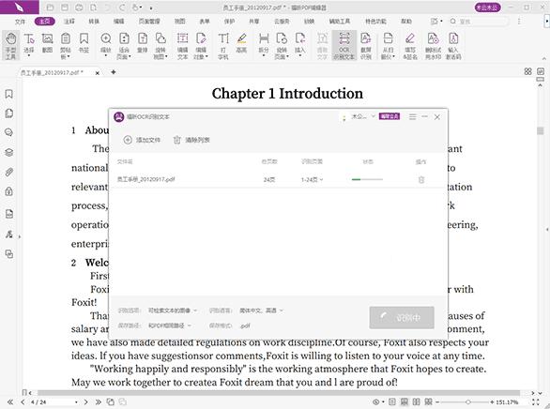The height and width of the screenshot is (409, 550).
Task: Click the Rotate Pages tool
Action: (282, 46)
